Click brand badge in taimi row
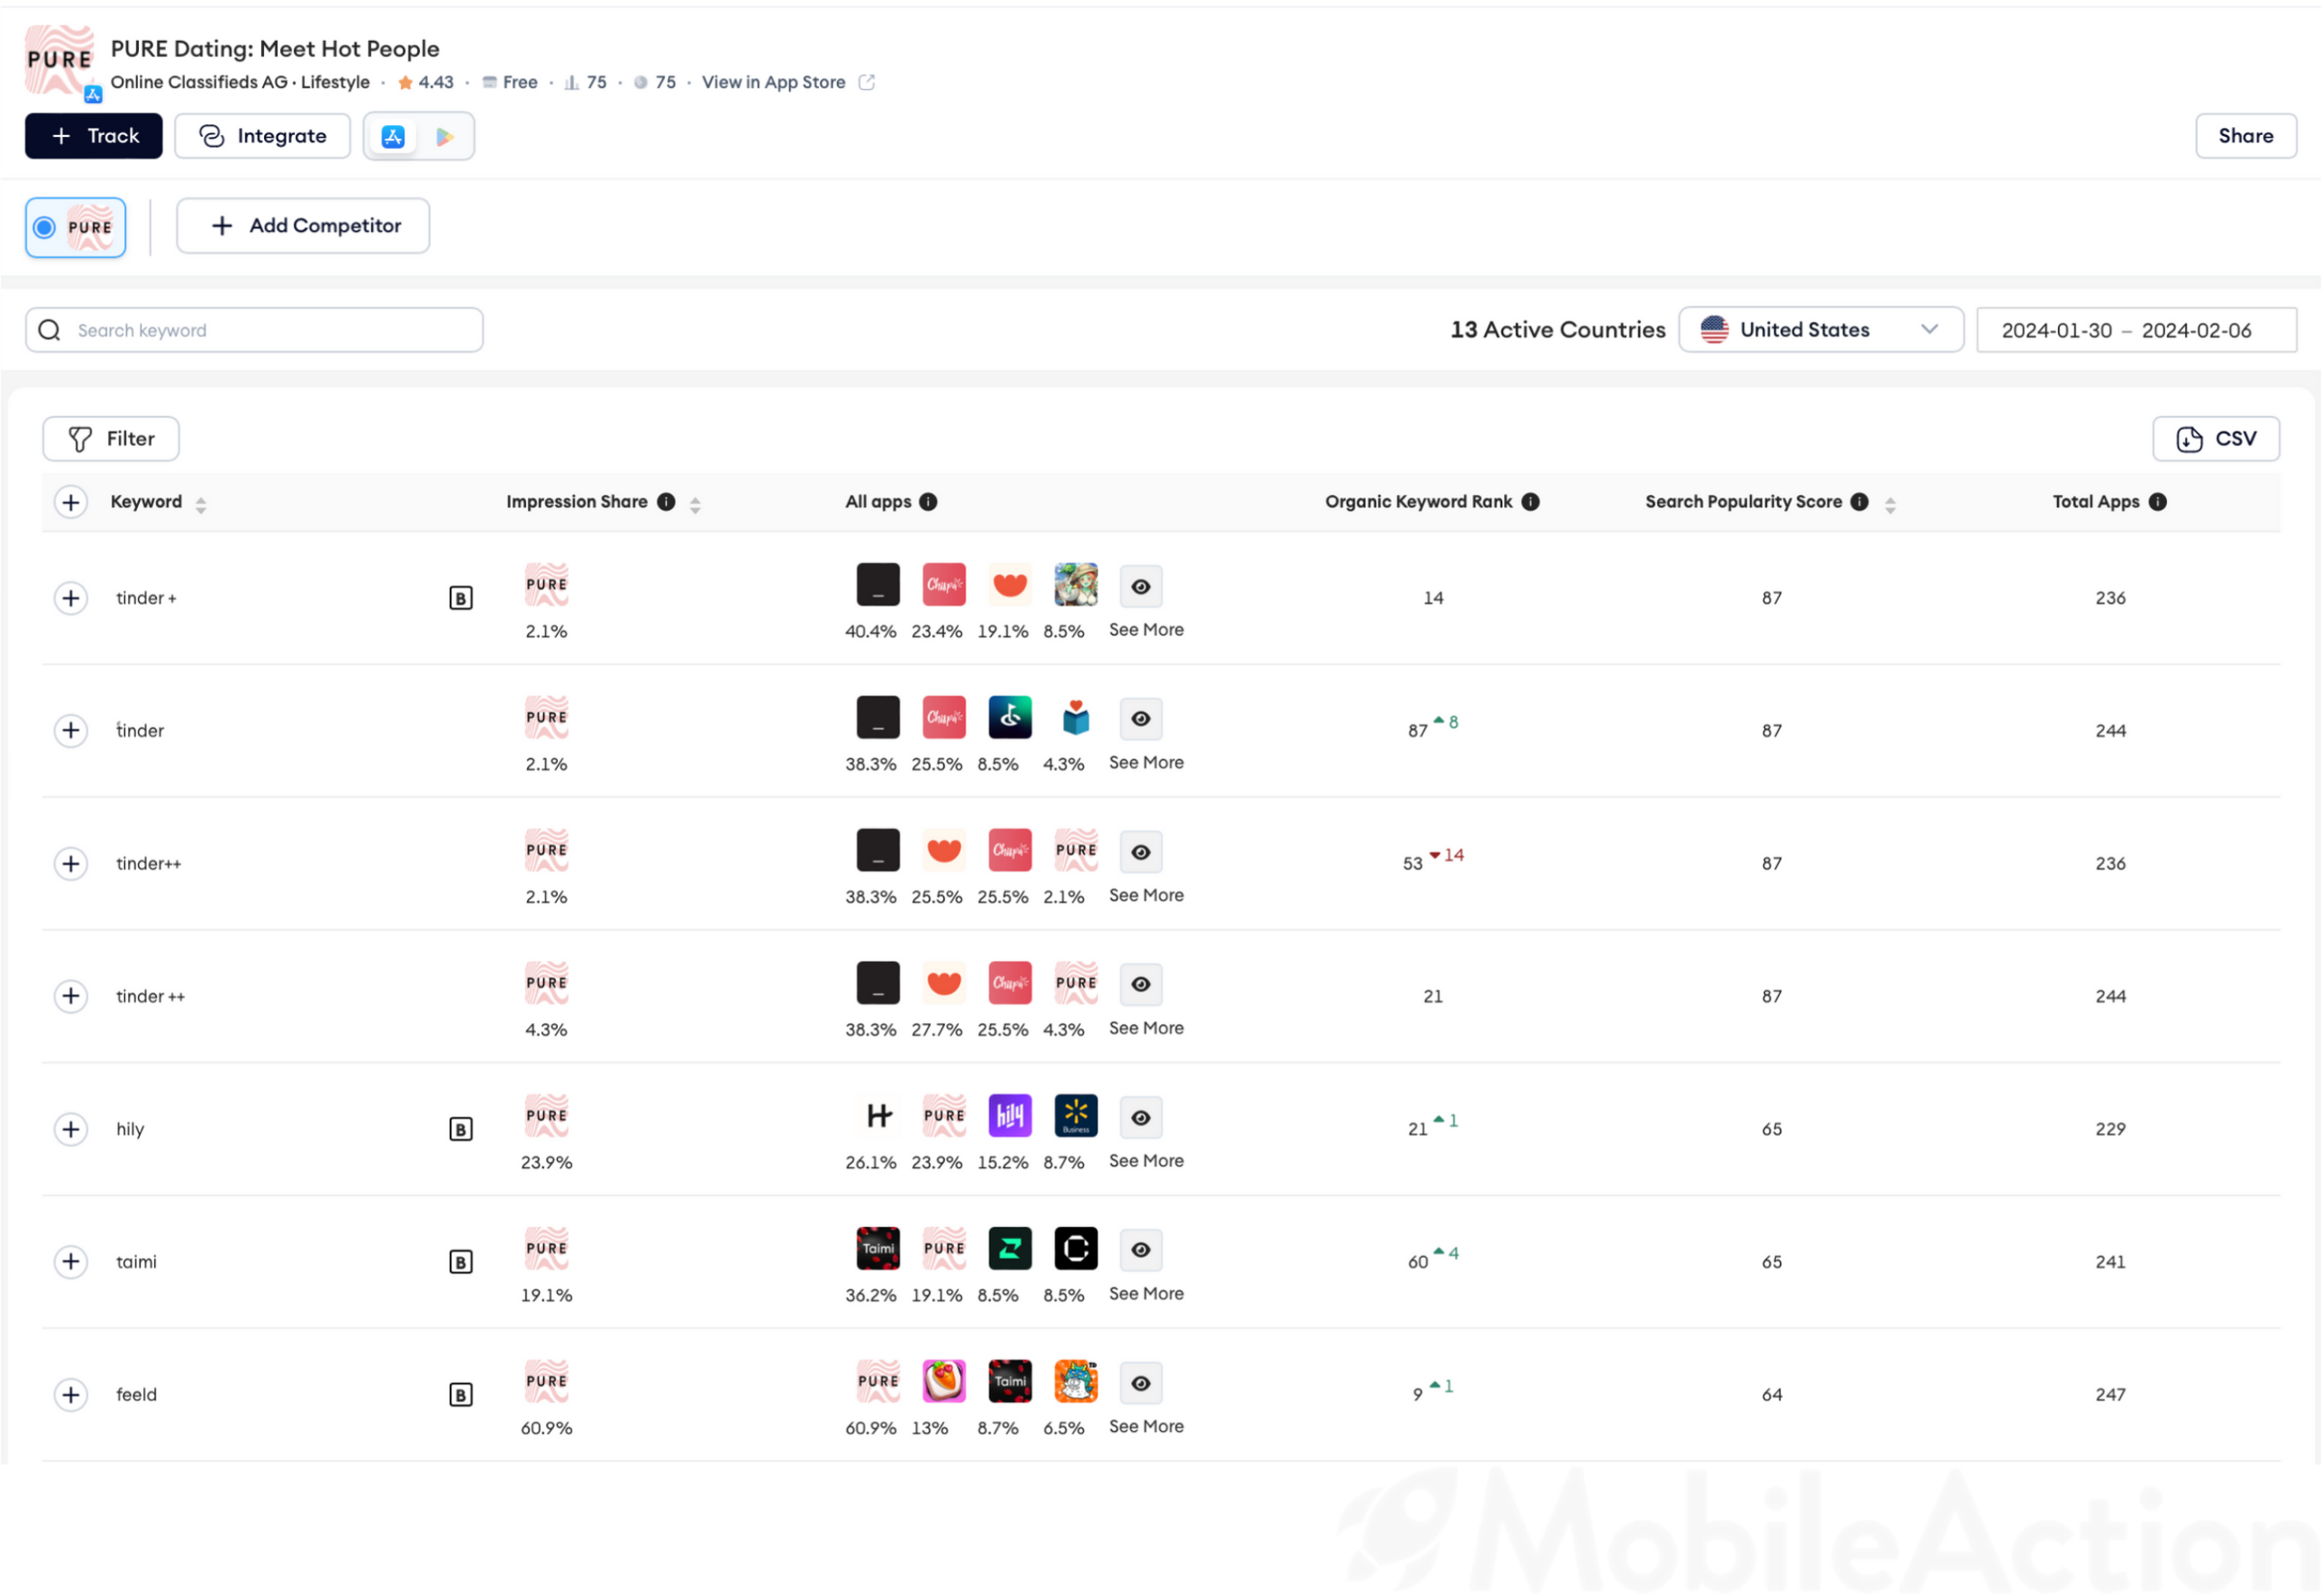 (x=460, y=1262)
